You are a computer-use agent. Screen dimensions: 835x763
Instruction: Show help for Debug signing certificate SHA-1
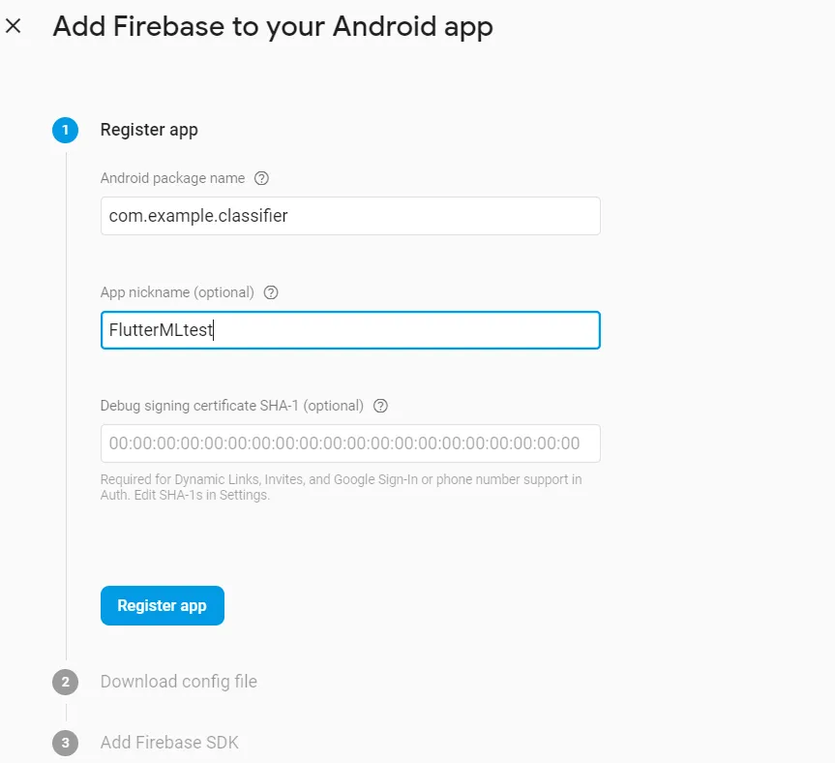(381, 406)
